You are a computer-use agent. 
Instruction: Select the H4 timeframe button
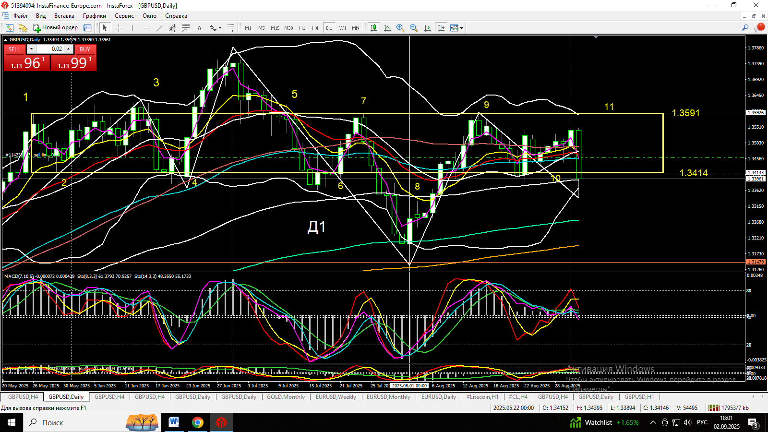point(315,28)
